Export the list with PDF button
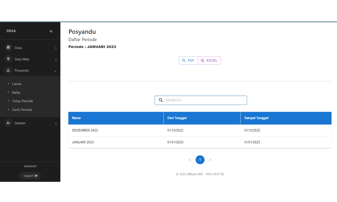Screen dimensions: 337x202 click(188, 61)
